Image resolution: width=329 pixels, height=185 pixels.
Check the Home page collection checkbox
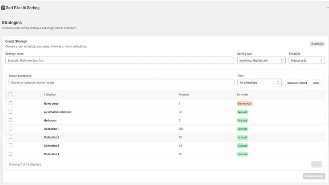pos(10,103)
